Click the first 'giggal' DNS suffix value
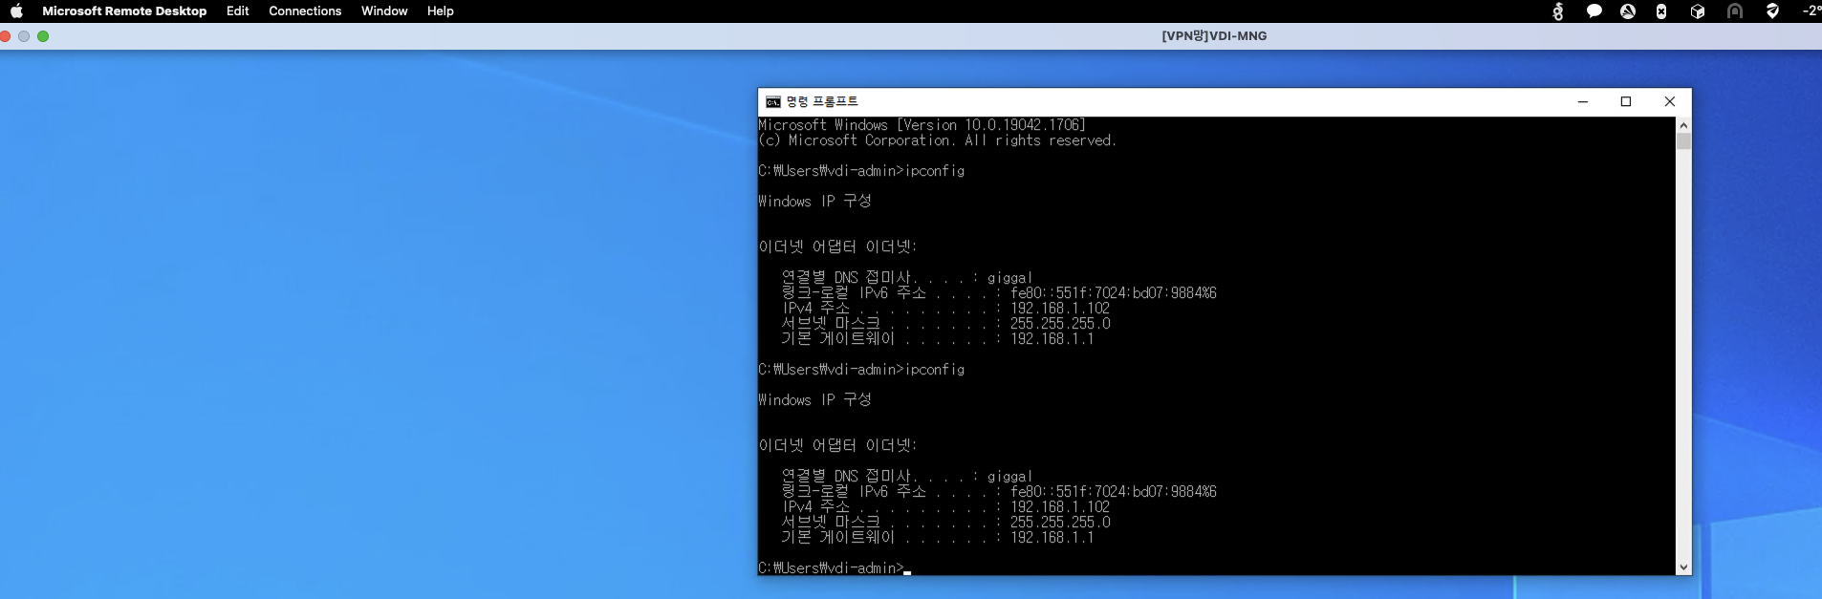 pyautogui.click(x=1009, y=278)
